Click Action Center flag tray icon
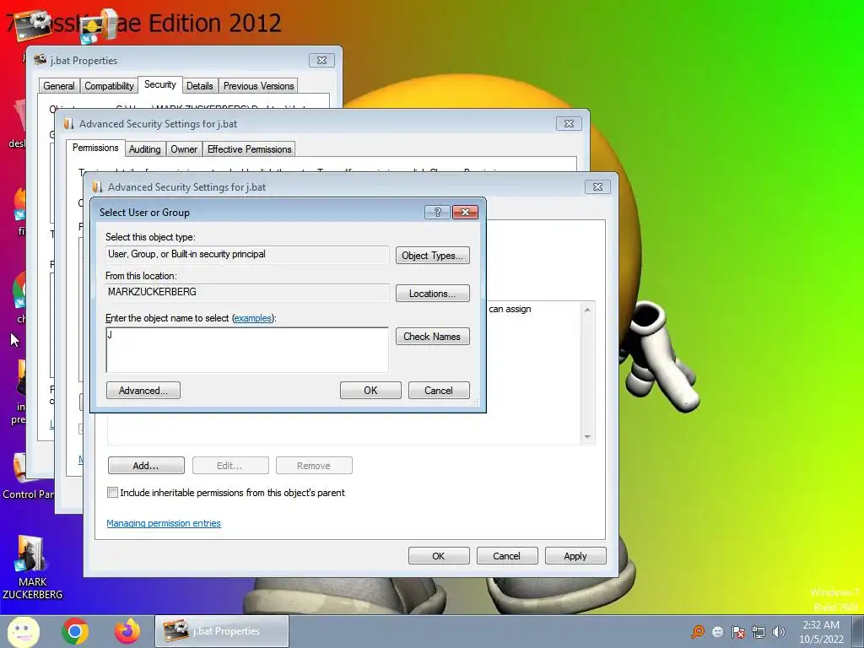This screenshot has height=648, width=864. coord(738,631)
